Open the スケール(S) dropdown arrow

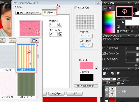(60, 34)
